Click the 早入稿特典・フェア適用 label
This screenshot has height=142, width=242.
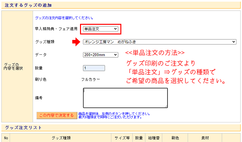click(56, 29)
